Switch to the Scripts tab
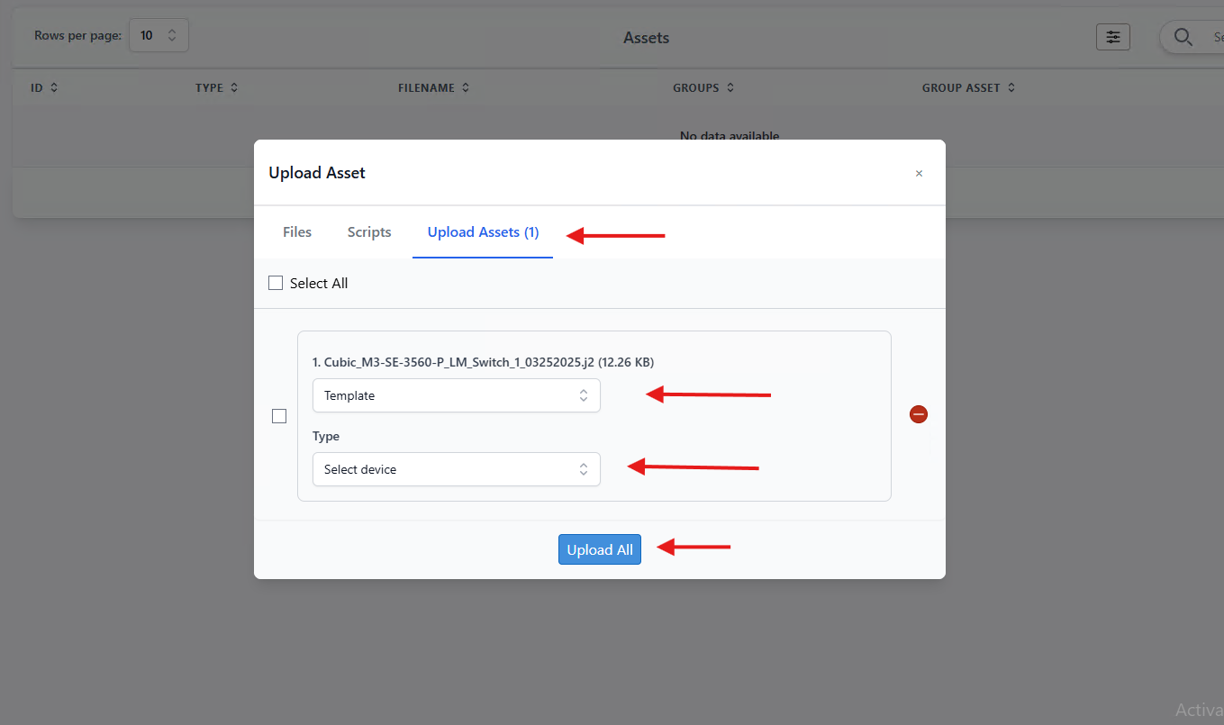Screen dimensions: 1224x725 pyautogui.click(x=369, y=232)
